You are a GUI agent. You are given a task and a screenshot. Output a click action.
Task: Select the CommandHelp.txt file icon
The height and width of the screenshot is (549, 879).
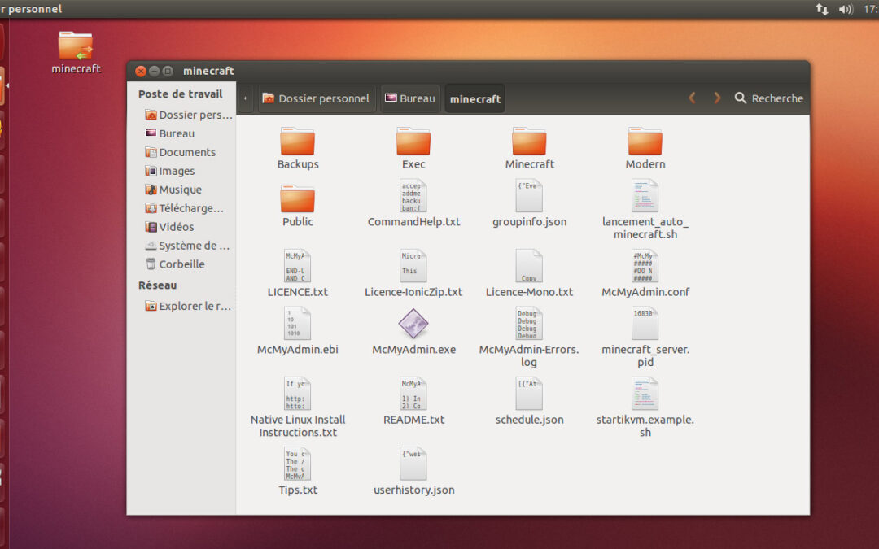click(413, 195)
